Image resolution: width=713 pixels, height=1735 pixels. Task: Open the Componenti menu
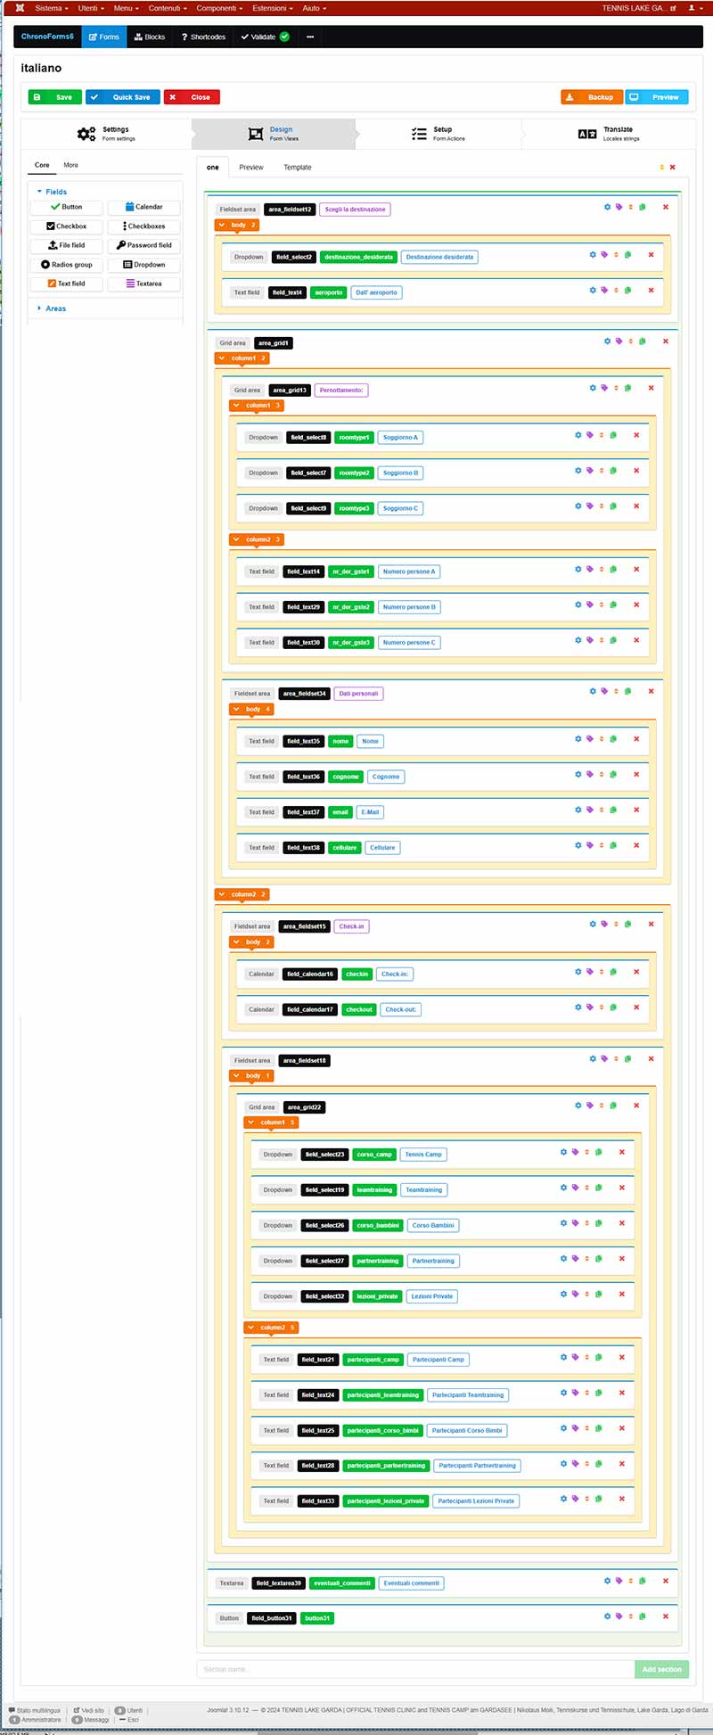click(219, 8)
